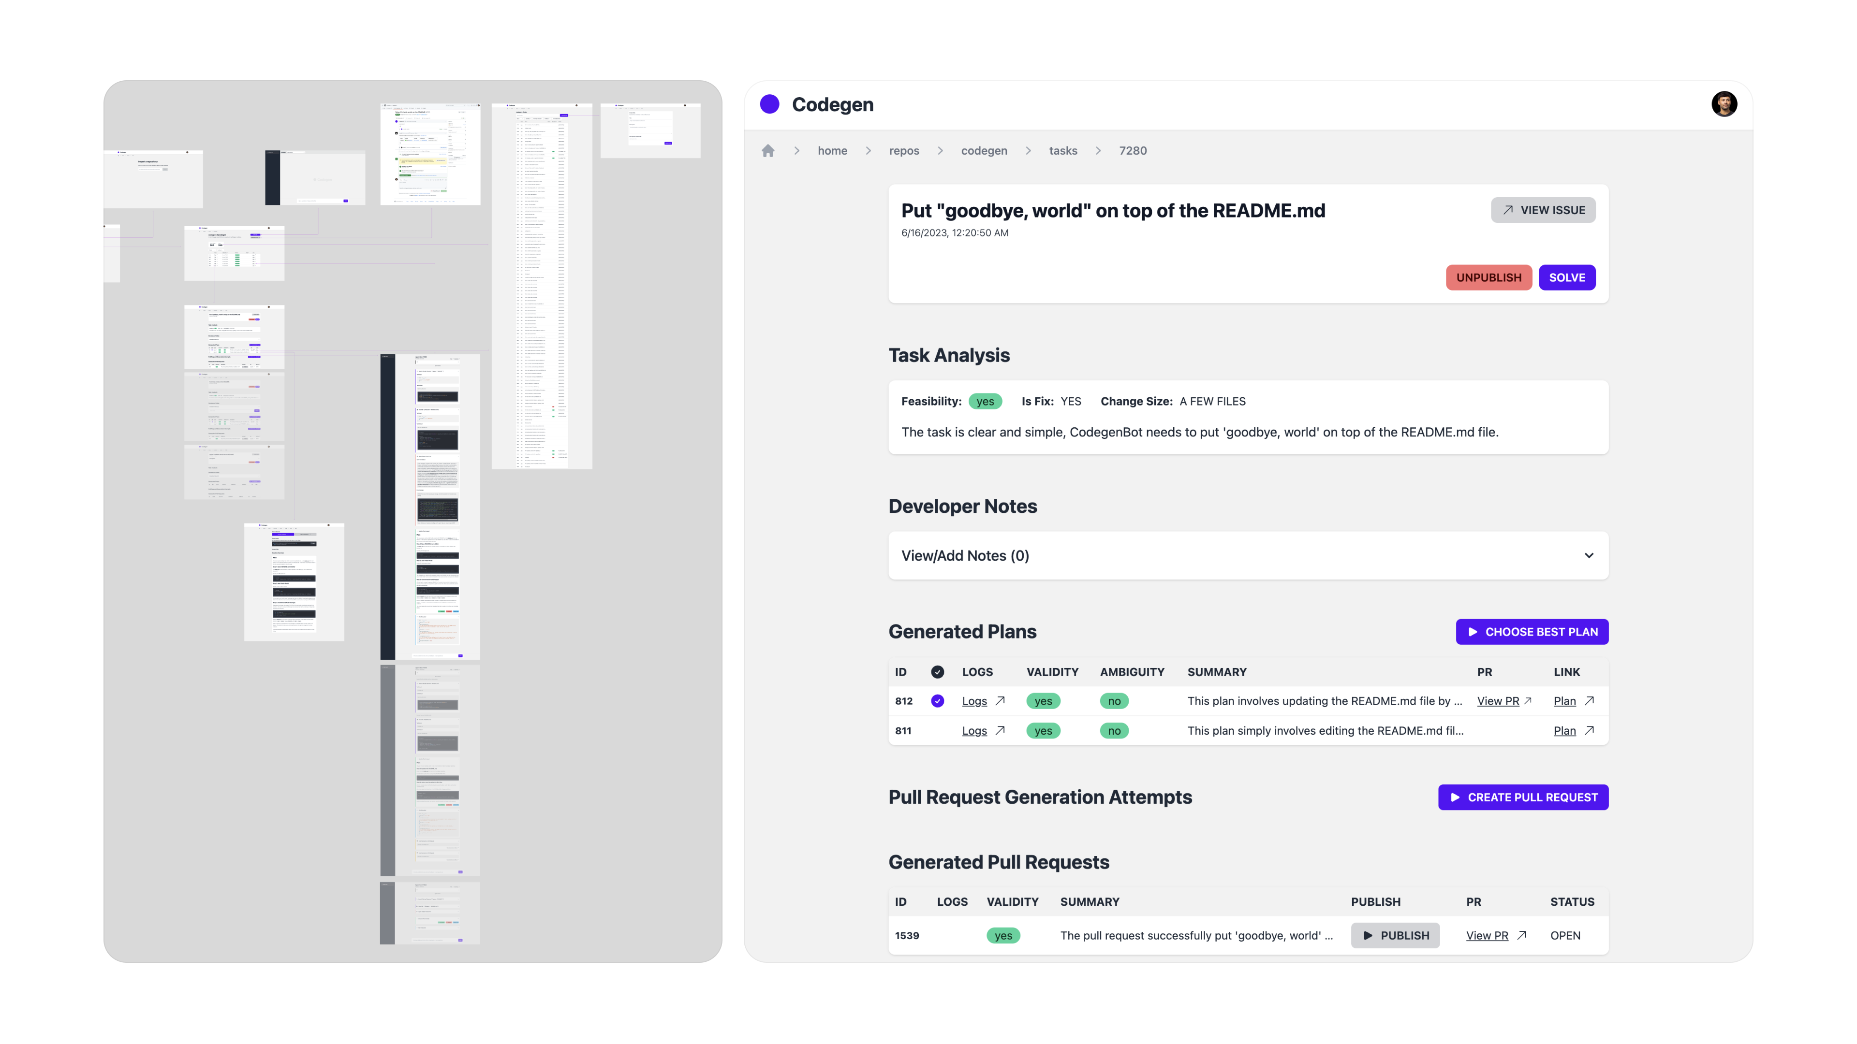Click the '7280' breadcrumb item
The width and height of the screenshot is (1857, 1044).
pyautogui.click(x=1133, y=151)
